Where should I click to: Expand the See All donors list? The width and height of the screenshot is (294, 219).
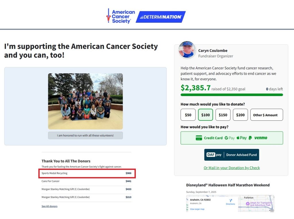(x=49, y=206)
